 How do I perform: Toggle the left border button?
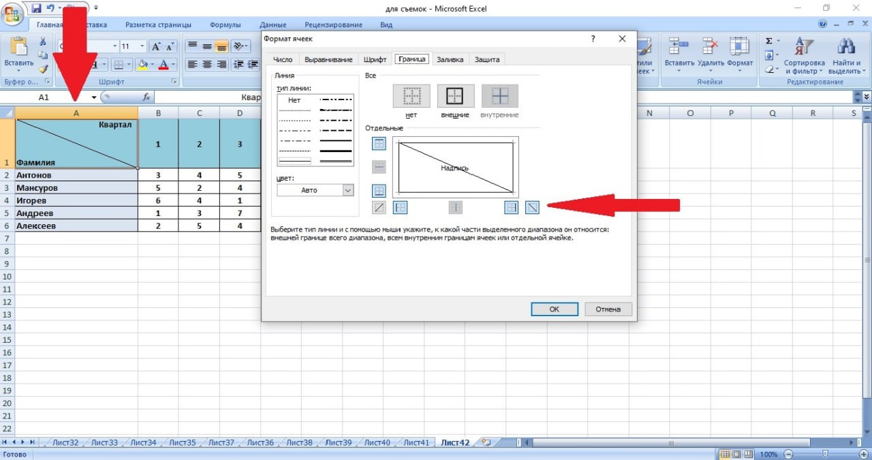pos(401,207)
